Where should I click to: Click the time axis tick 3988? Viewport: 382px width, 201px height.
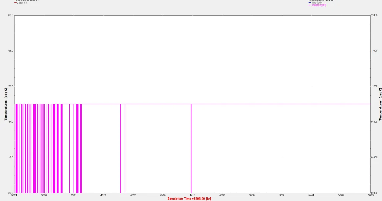[x=74, y=195]
